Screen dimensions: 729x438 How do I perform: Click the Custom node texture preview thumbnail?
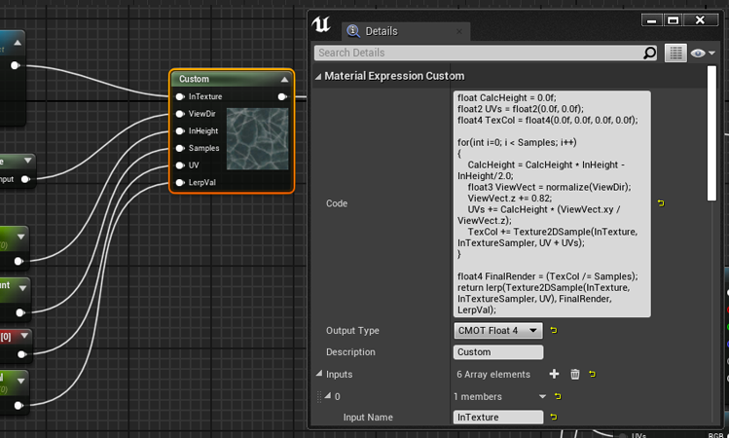(x=257, y=139)
